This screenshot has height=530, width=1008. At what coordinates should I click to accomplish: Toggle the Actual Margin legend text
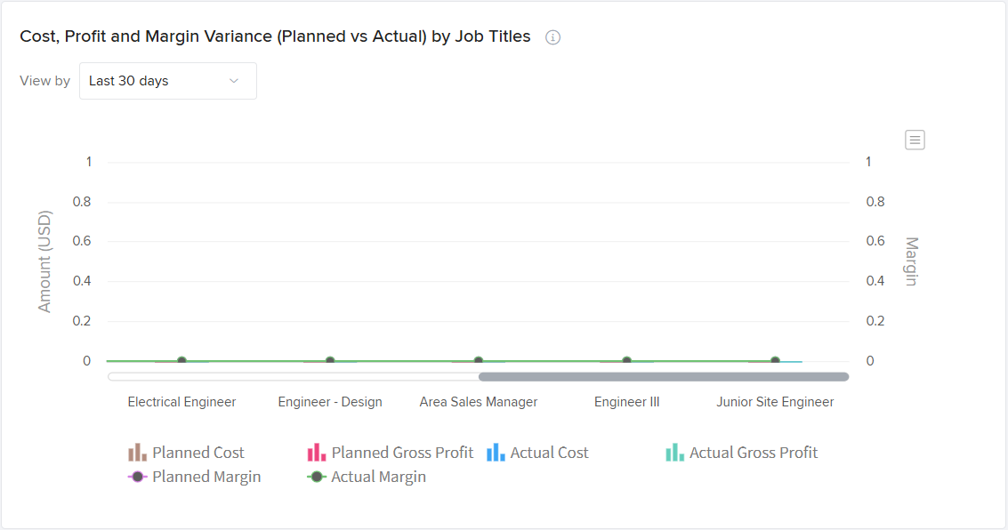tap(378, 477)
